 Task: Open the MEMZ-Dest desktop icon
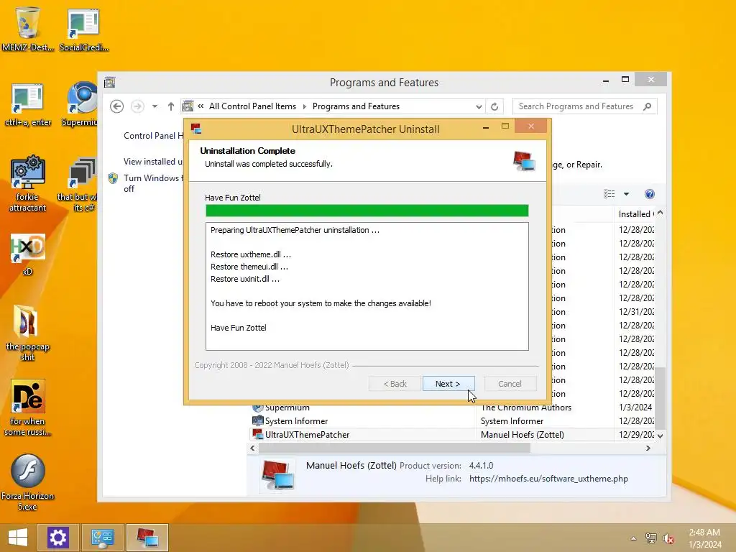click(28, 27)
